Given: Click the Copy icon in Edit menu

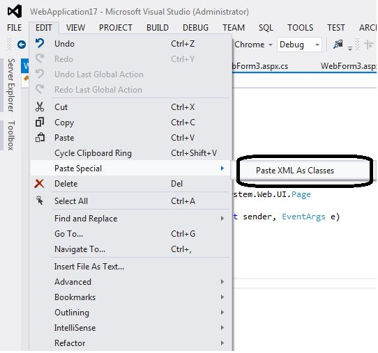Looking at the screenshot, I should [x=40, y=122].
